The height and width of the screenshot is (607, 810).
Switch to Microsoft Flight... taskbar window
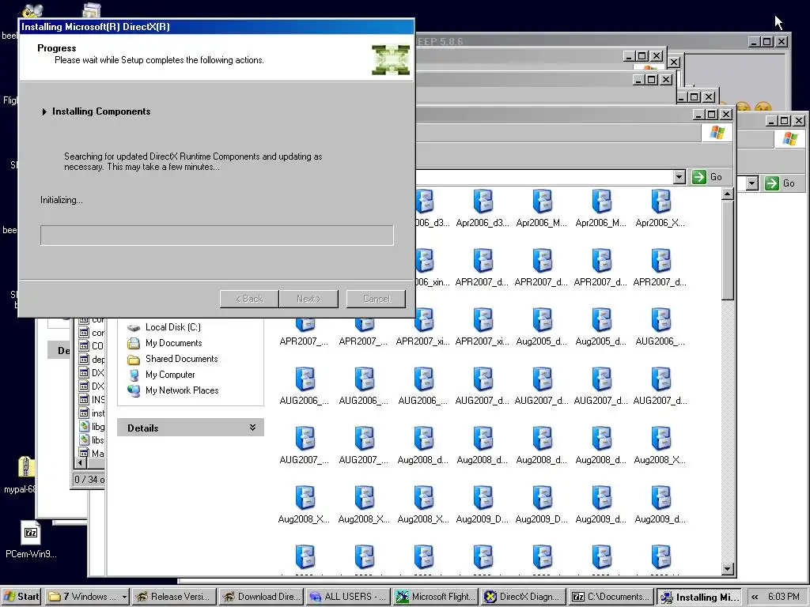[x=435, y=597]
